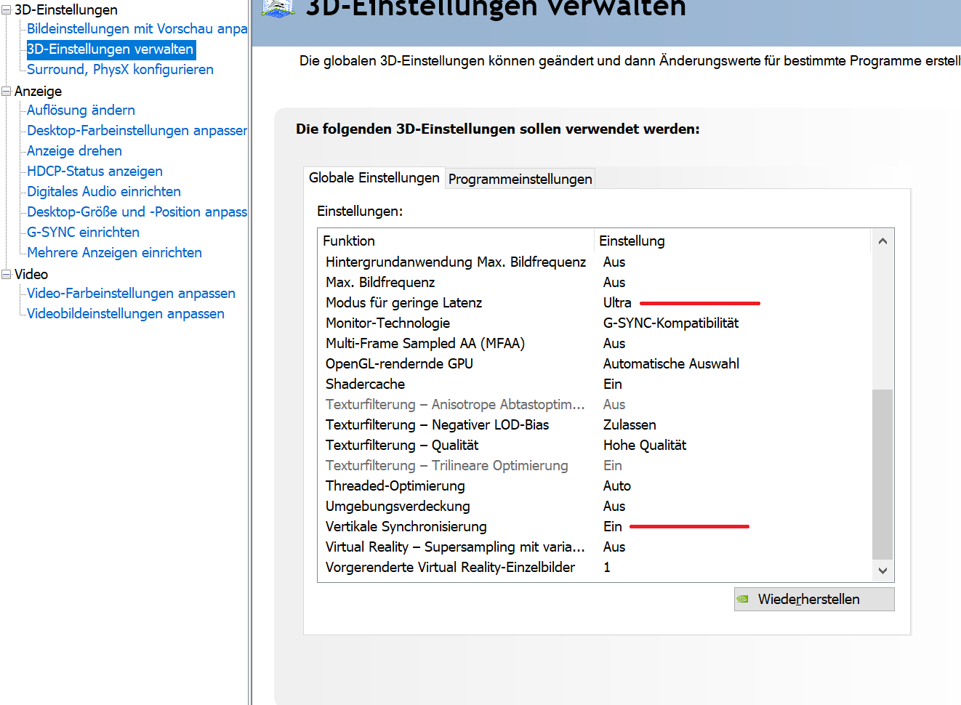This screenshot has height=705, width=961.
Task: Collapse the 3D-Einstellungen tree node
Action: (x=7, y=10)
